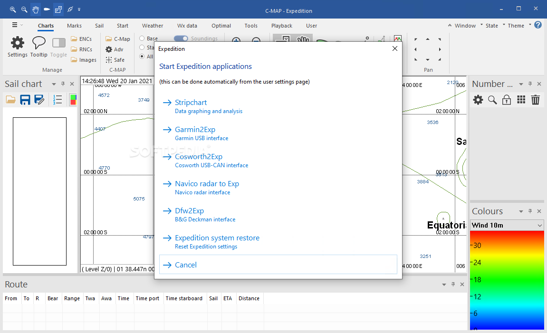Expand the Route panel dropdown arrow
The width and height of the screenshot is (547, 333).
click(x=444, y=285)
